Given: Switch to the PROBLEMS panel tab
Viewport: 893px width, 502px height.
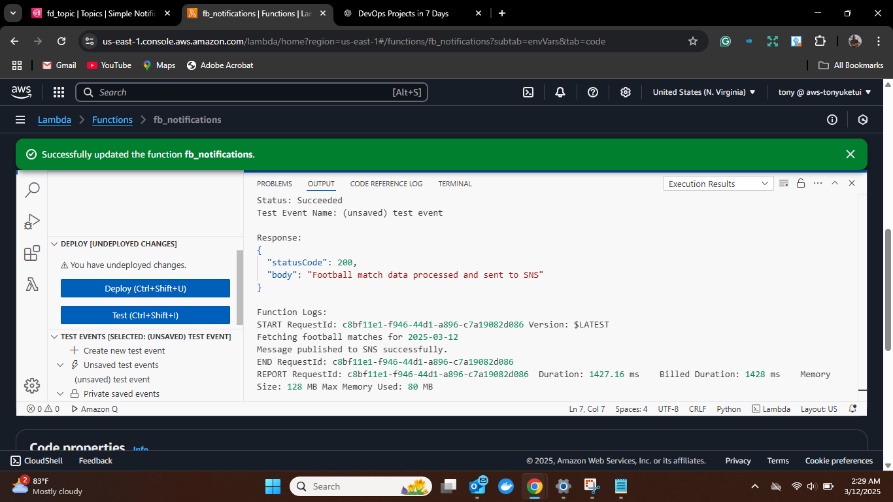Looking at the screenshot, I should pyautogui.click(x=275, y=184).
